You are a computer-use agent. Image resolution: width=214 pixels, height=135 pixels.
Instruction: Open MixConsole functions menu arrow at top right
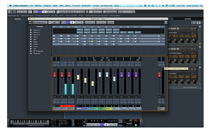(166, 23)
